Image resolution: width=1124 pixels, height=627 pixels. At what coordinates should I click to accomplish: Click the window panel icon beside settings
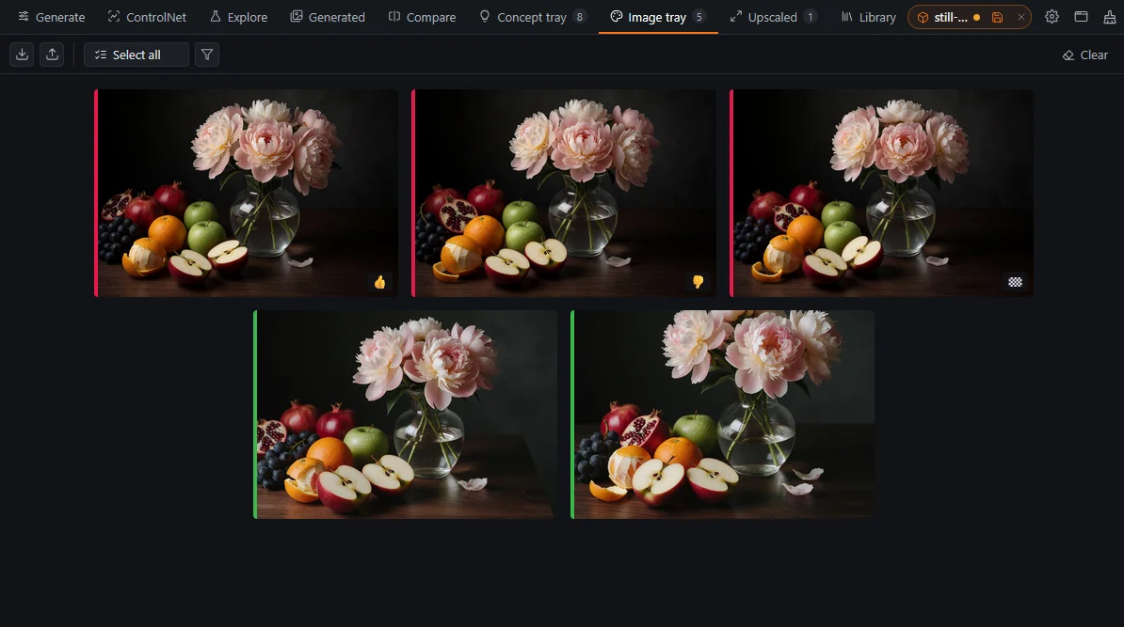(x=1081, y=17)
